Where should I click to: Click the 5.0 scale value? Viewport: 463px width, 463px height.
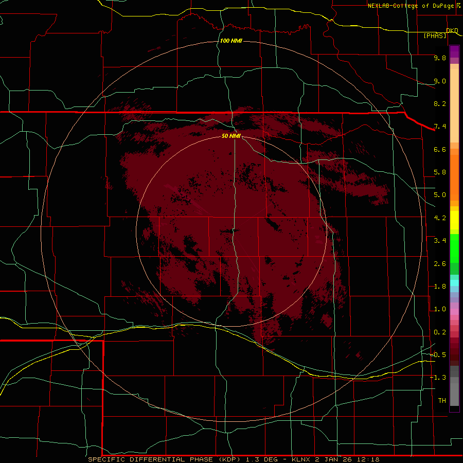click(440, 195)
